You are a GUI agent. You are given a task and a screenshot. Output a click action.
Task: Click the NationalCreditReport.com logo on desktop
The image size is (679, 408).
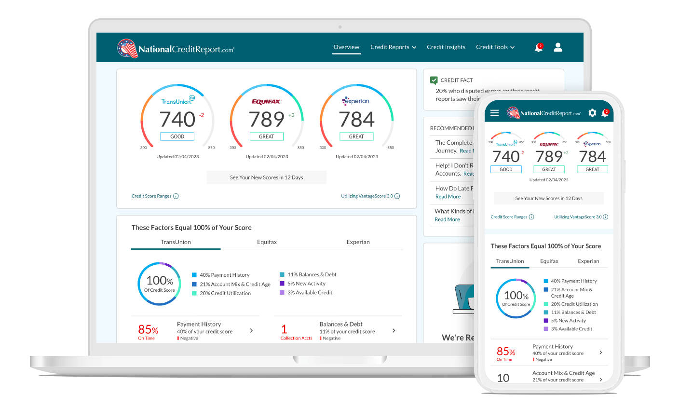pyautogui.click(x=176, y=49)
